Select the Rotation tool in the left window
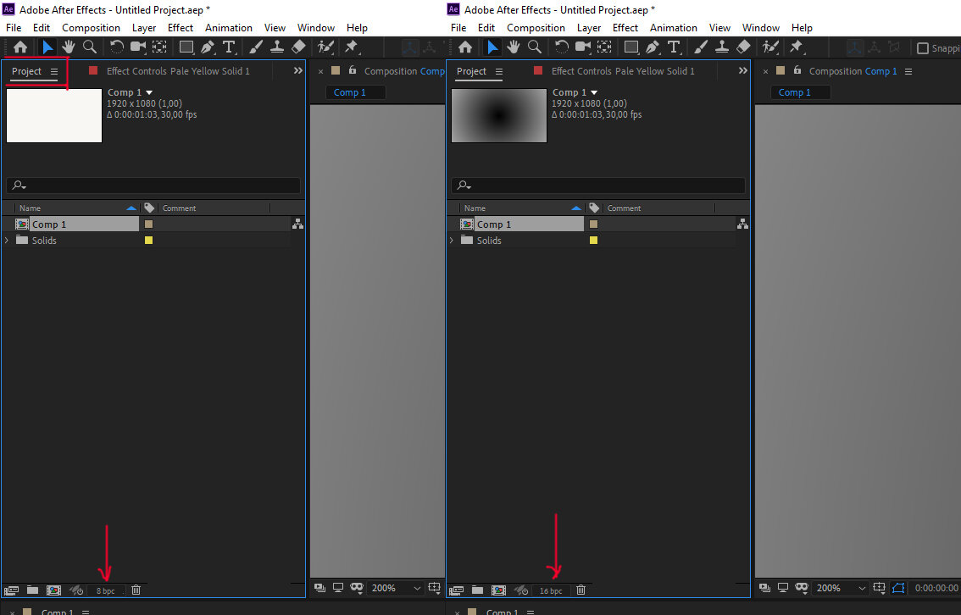961x615 pixels. [x=116, y=47]
